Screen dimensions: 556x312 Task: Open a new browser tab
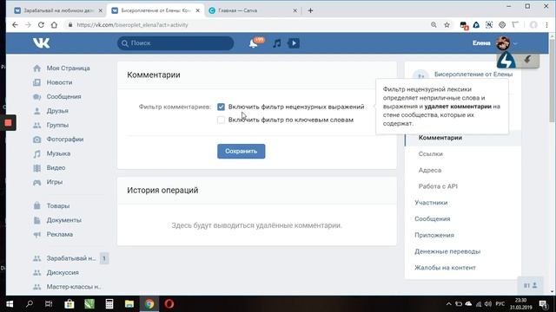(310, 10)
